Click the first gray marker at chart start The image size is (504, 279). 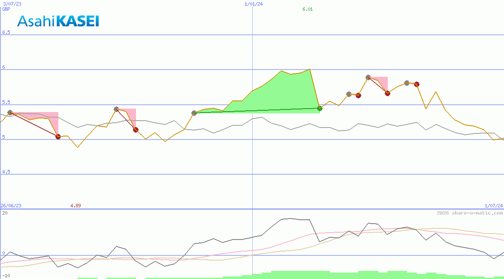10,112
